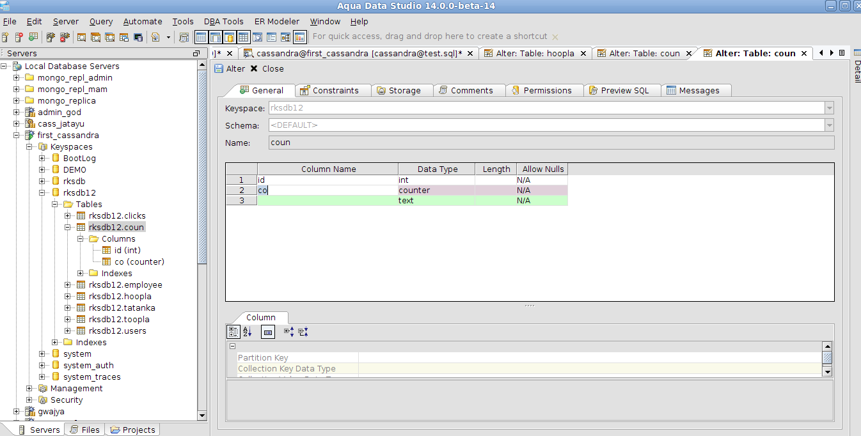Screen dimensions: 861x436
Task: Toggle the first table-grid view toolbar button
Action: click(201, 37)
